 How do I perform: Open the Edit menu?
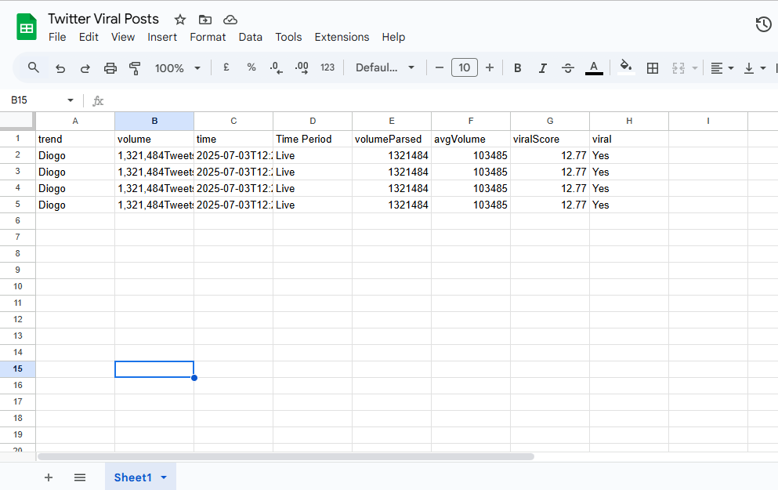(x=89, y=37)
